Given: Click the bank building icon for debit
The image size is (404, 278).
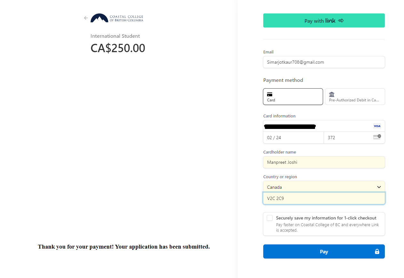Looking at the screenshot, I should [332, 94].
